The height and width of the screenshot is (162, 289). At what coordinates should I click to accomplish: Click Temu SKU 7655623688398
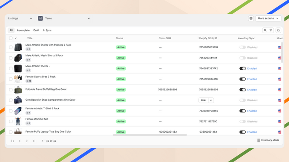[168, 90]
